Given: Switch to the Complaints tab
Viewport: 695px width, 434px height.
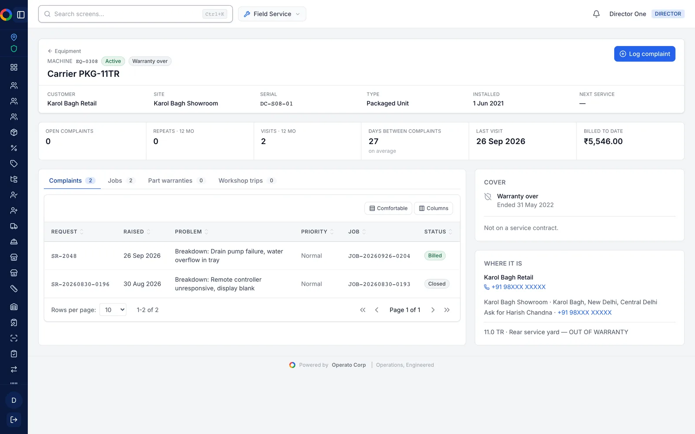Looking at the screenshot, I should pos(72,181).
